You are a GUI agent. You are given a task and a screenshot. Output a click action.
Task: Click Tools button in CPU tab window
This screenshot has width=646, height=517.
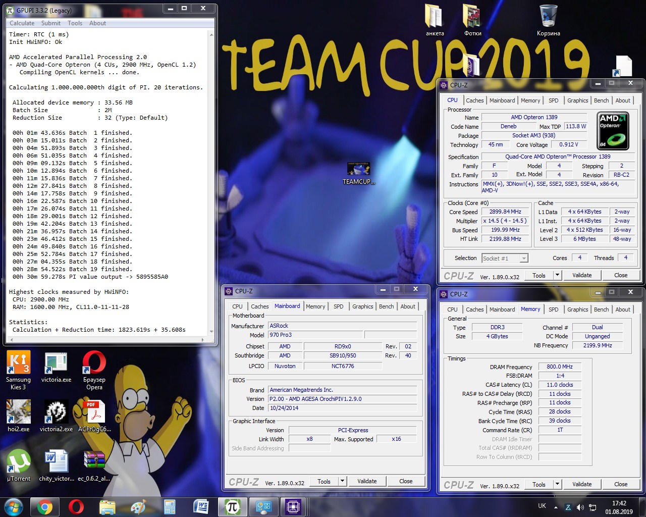tap(539, 275)
